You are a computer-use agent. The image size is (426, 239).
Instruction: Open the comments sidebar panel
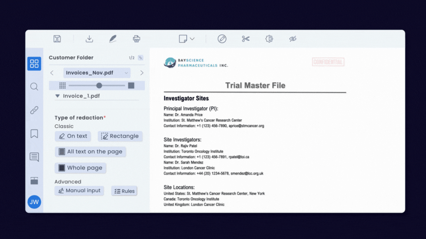(34, 157)
